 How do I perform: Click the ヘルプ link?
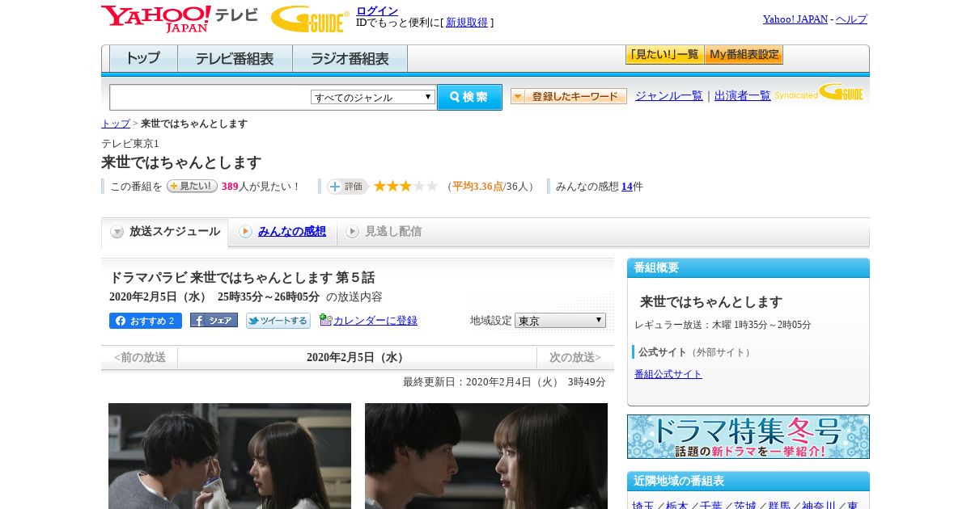851,19
